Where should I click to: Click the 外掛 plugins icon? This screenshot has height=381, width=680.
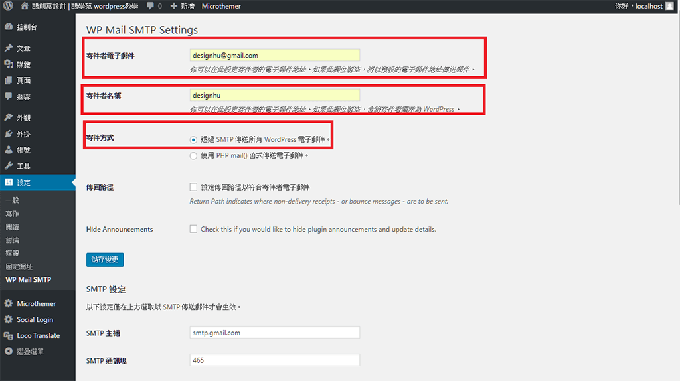(9, 134)
